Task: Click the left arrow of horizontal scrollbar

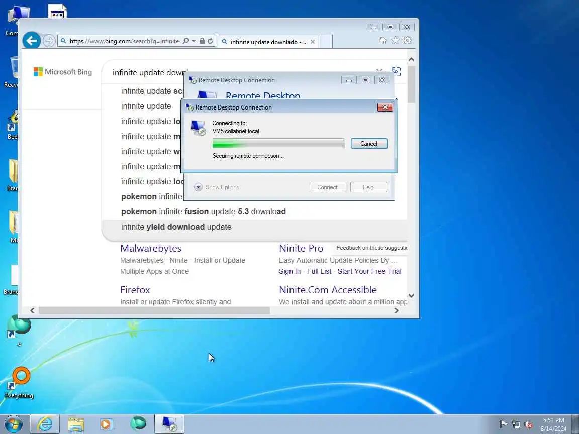Action: pyautogui.click(x=33, y=311)
